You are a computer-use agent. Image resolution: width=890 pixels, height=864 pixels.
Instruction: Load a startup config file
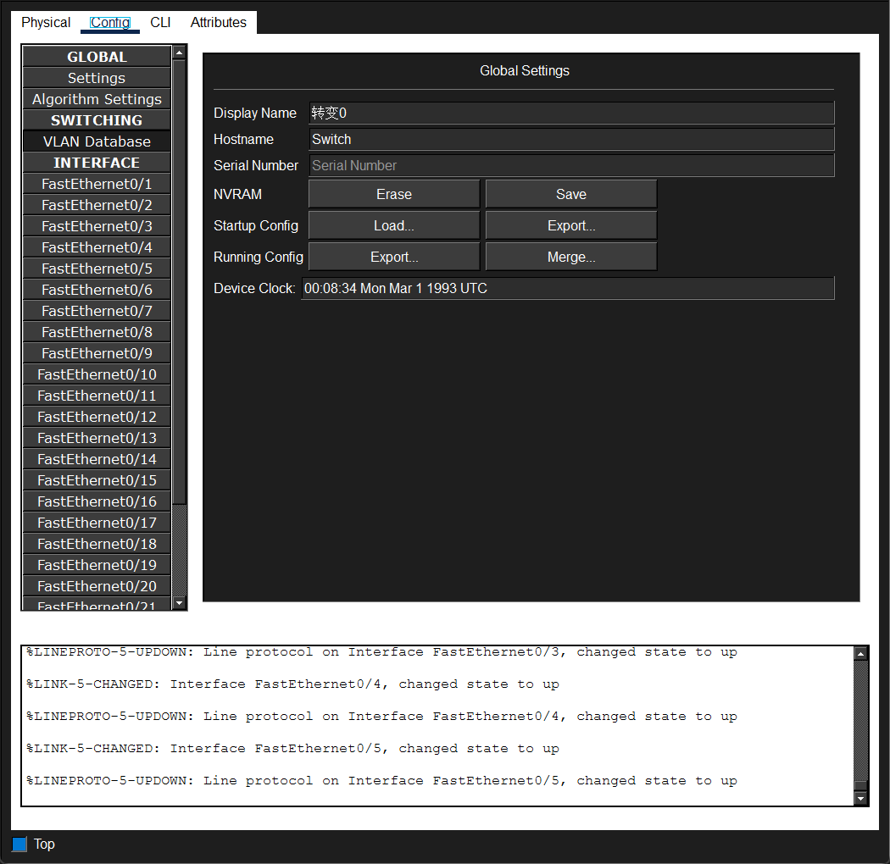394,225
